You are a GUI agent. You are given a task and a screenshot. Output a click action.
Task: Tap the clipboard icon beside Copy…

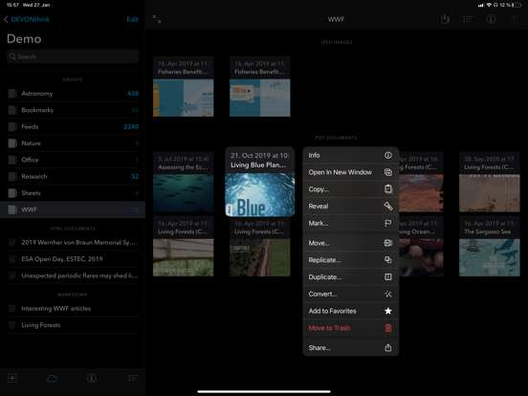point(388,188)
